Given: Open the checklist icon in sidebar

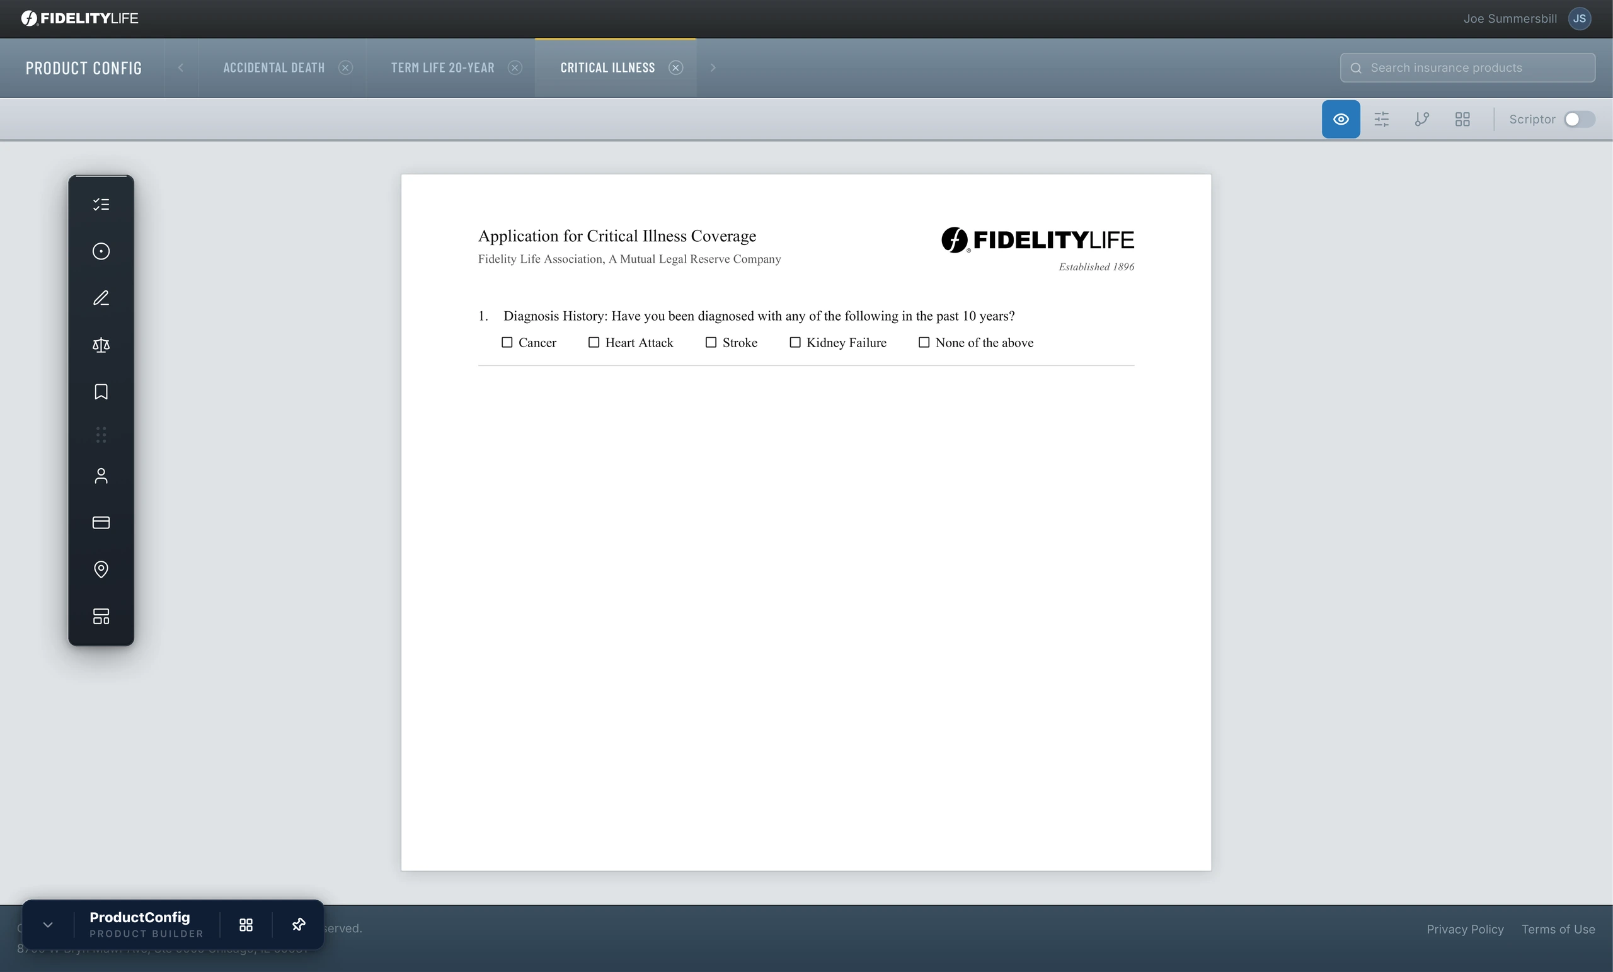Looking at the screenshot, I should coord(101,204).
